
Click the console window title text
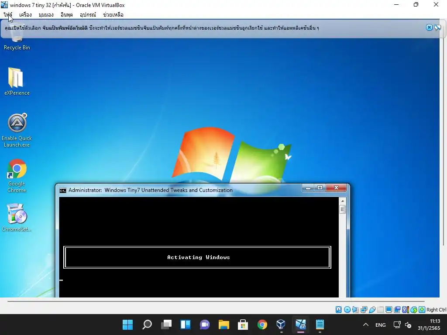pos(151,190)
